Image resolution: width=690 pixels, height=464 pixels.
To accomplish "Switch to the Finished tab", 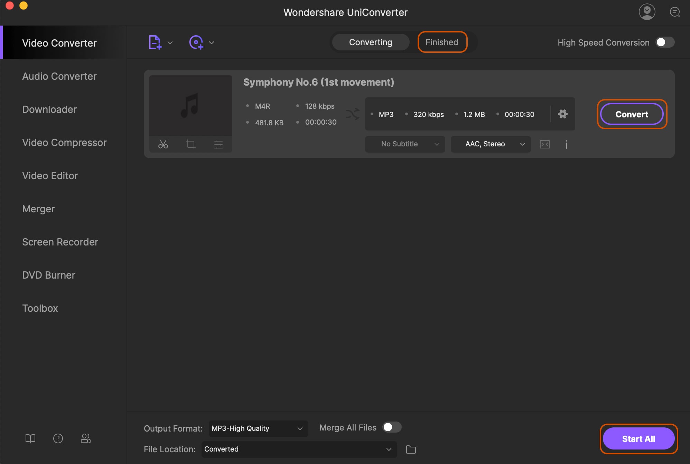I will tap(442, 42).
